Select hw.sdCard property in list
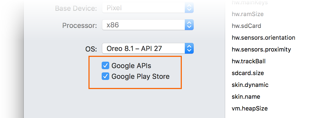The width and height of the screenshot is (328, 118). point(246,26)
